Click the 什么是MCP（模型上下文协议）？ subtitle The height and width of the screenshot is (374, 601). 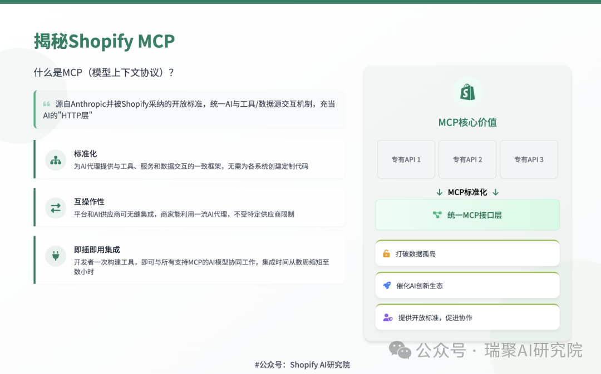pyautogui.click(x=104, y=72)
